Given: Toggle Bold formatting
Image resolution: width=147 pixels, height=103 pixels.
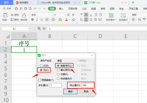Looking at the screenshot, I should [32, 19].
